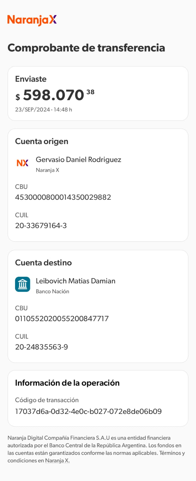Click the Cuenta origen section title
The width and height of the screenshot is (196, 481).
pos(42,141)
